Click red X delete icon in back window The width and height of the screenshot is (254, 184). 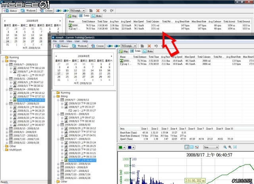point(98,11)
